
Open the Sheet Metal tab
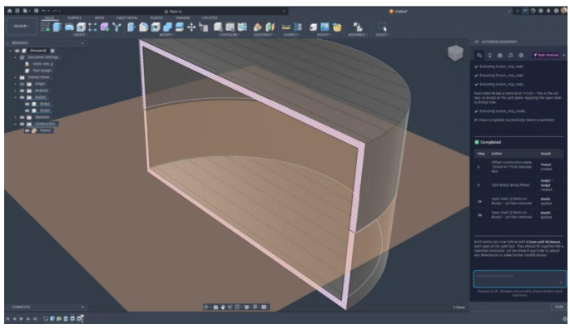[126, 17]
